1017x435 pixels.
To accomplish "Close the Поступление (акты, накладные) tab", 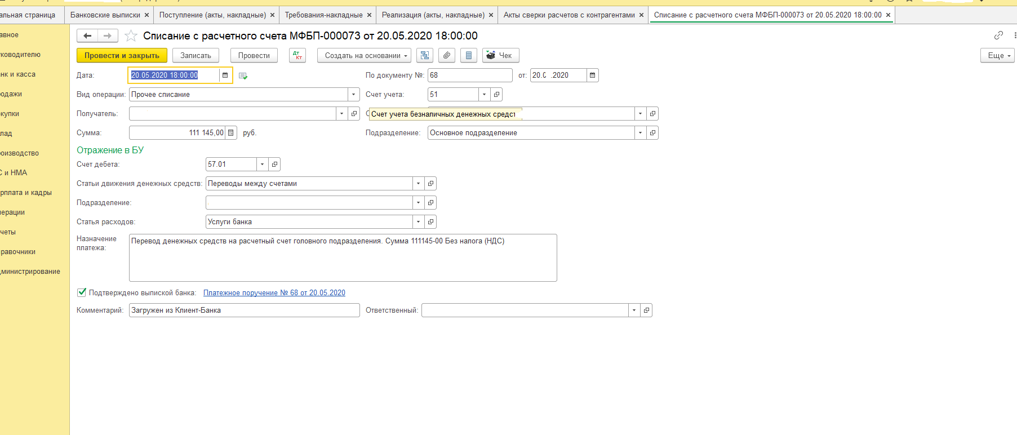I will [273, 15].
